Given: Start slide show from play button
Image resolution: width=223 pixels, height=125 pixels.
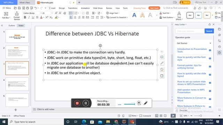Looking at the screenshot, I should [173, 116].
